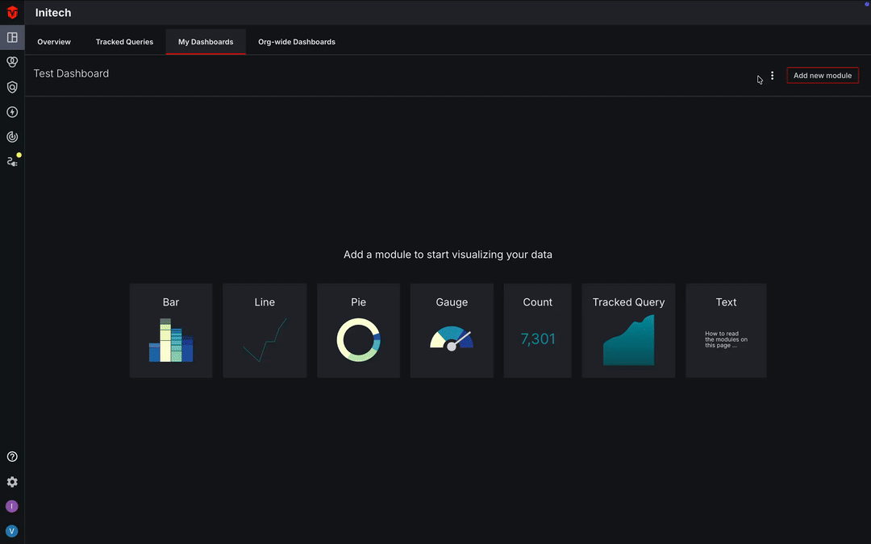
Task: Go to the Org-wide Dashboards tab
Action: coord(296,41)
